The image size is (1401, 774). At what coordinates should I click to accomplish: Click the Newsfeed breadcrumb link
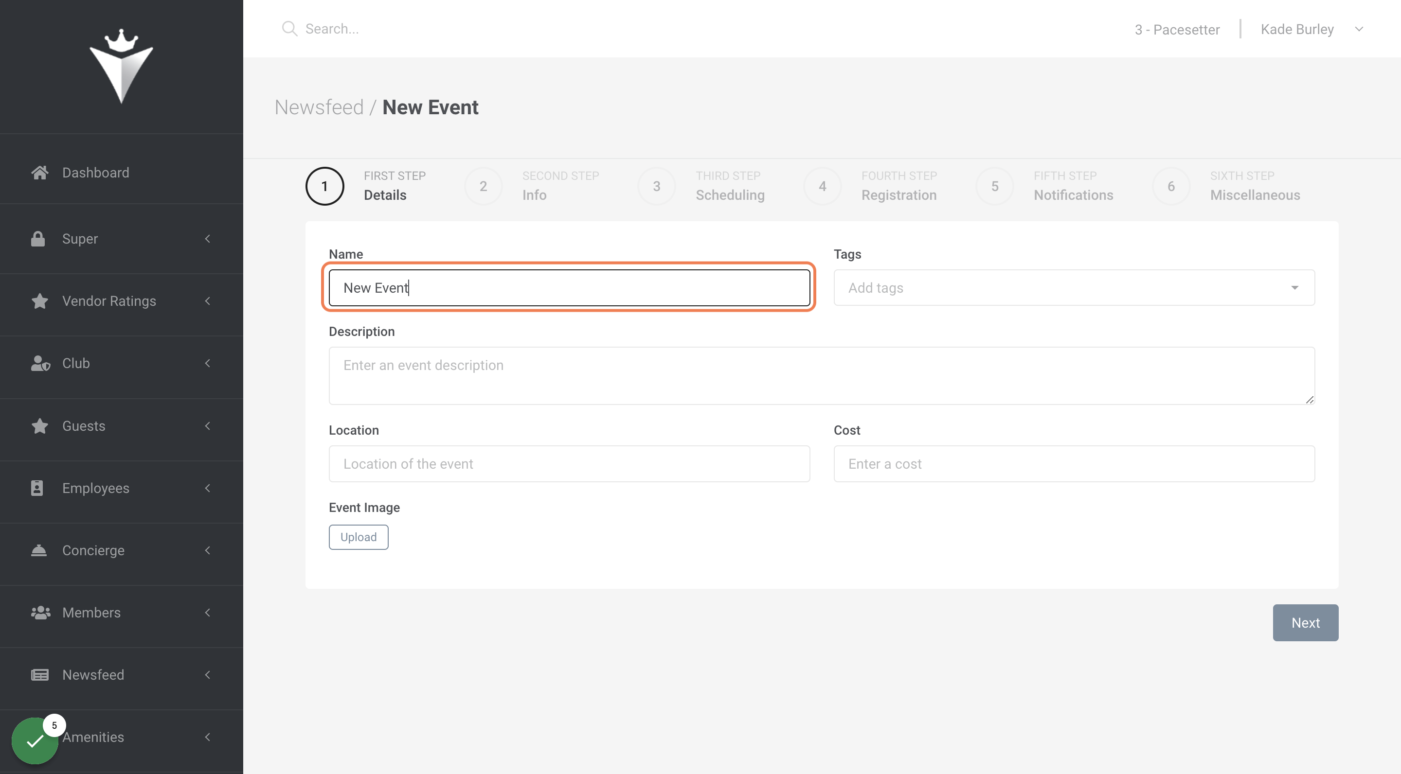coord(319,107)
